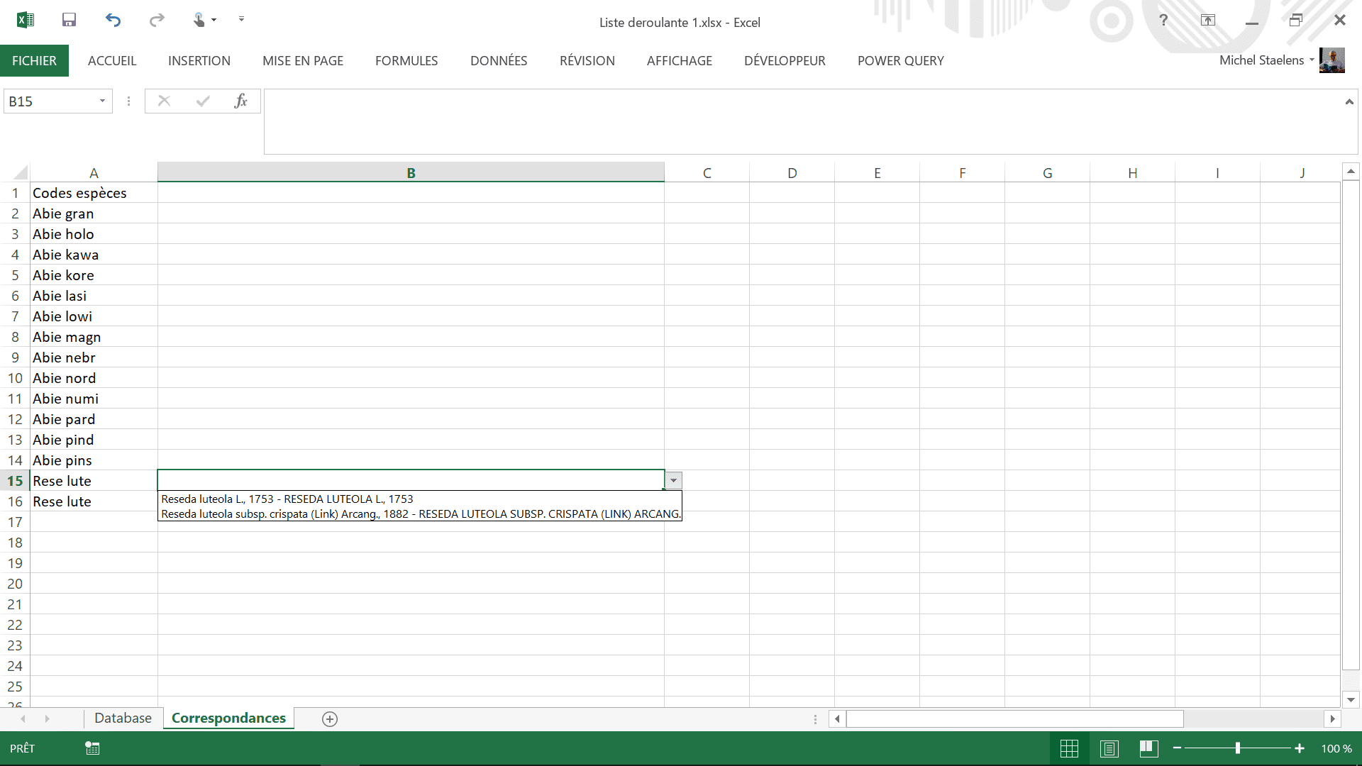
Task: Click the Insert Function fx icon
Action: (240, 101)
